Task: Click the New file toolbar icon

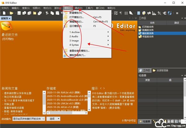Action: [x=4, y=13]
